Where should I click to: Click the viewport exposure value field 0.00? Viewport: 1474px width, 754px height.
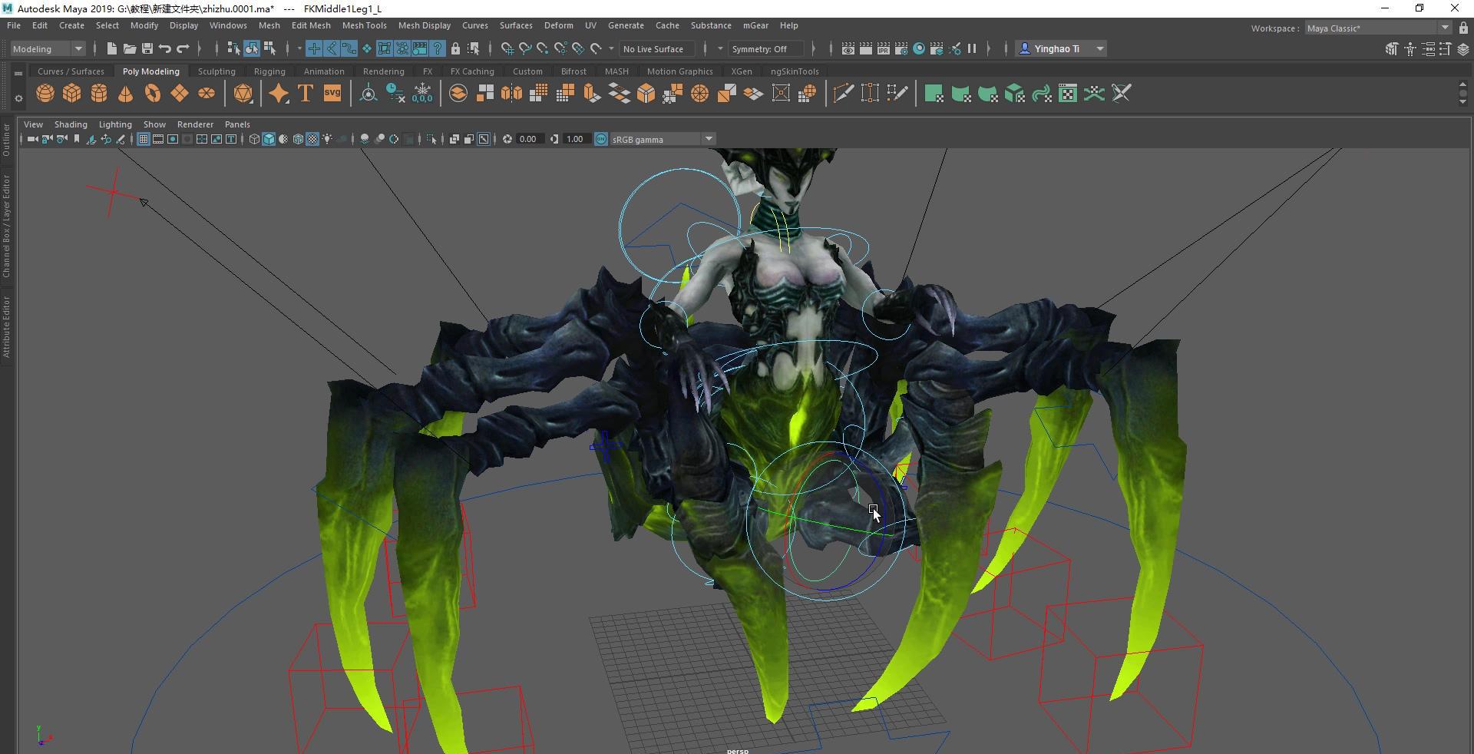pos(529,139)
